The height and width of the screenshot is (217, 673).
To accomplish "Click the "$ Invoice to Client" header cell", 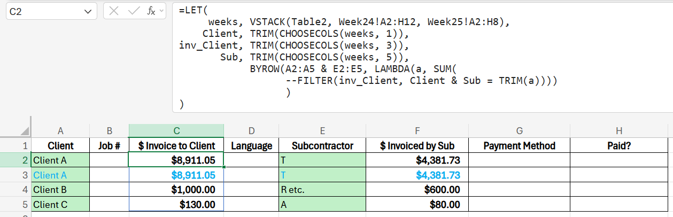I will (176, 145).
